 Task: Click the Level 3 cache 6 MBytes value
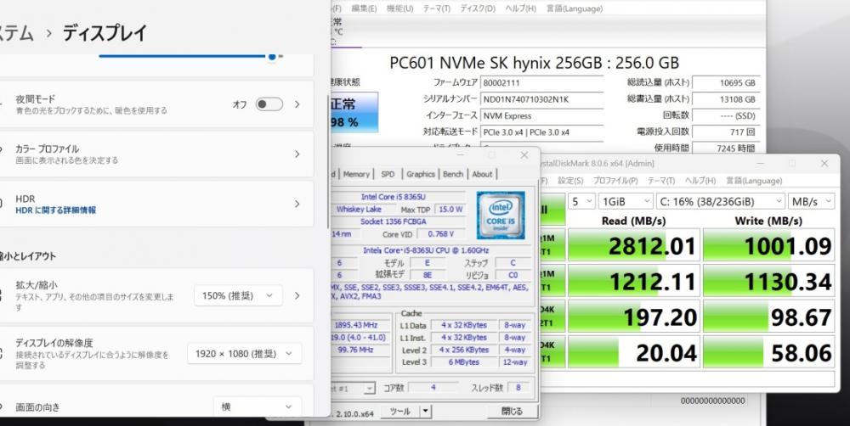click(464, 362)
